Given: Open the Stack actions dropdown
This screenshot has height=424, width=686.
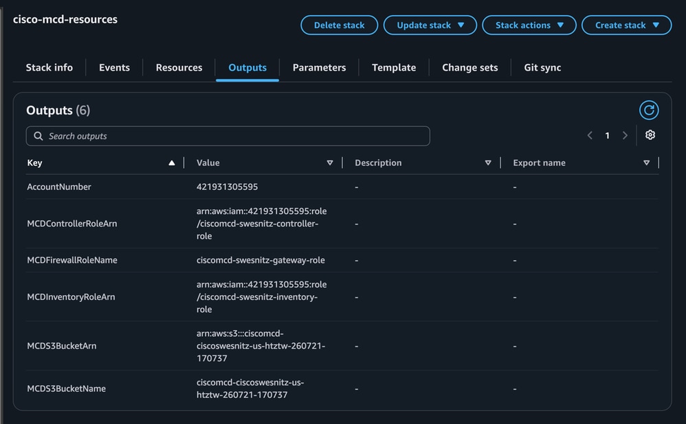Looking at the screenshot, I should tap(529, 25).
